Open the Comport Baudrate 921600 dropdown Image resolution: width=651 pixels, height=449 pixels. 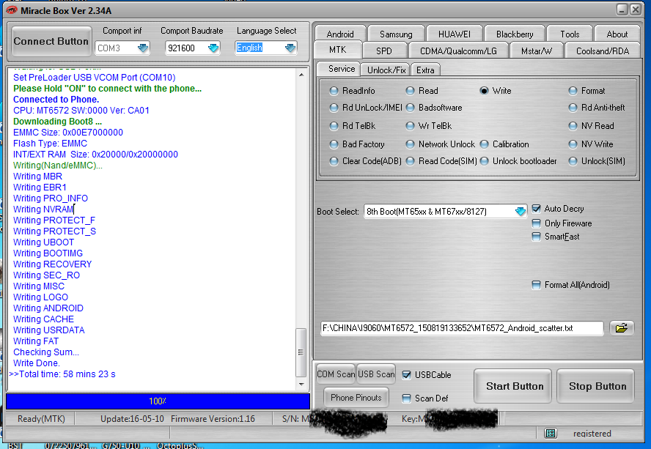(x=213, y=48)
